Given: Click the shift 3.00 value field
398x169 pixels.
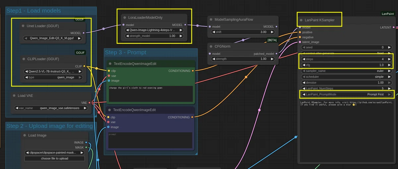Looking at the screenshot, I should (243, 32).
